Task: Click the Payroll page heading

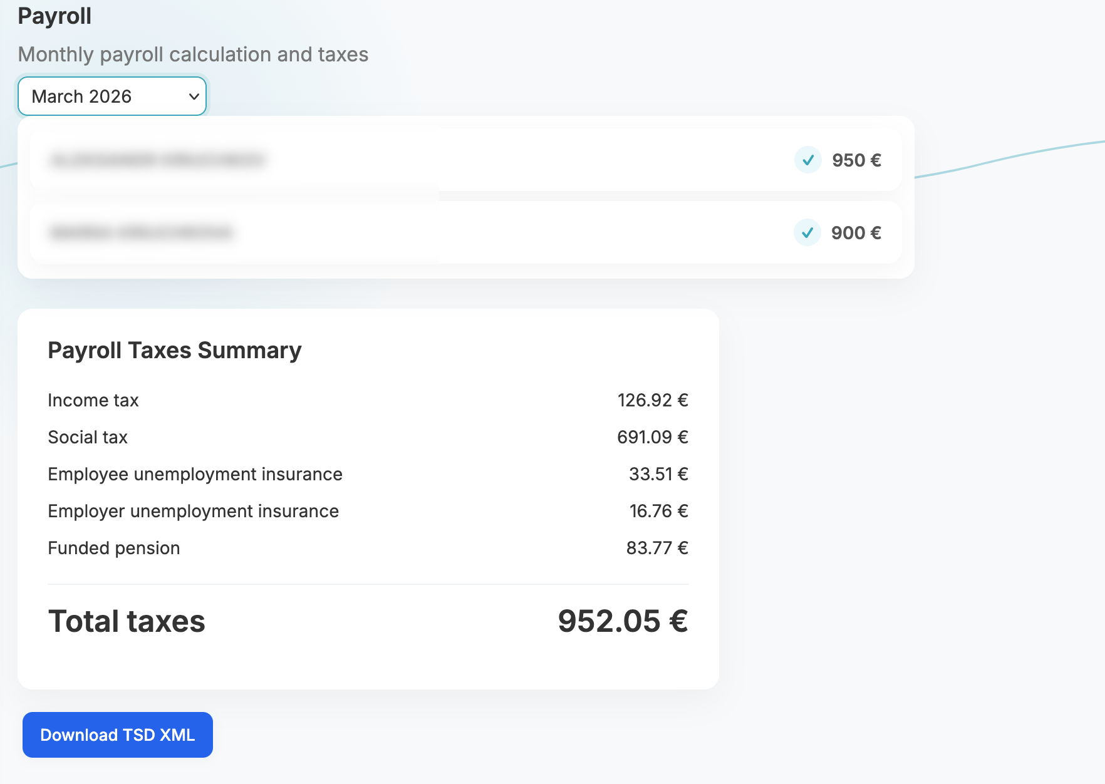Action: [54, 16]
